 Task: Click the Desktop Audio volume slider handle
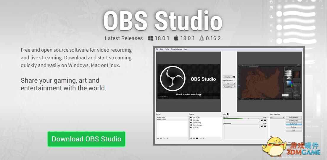pos(260,126)
